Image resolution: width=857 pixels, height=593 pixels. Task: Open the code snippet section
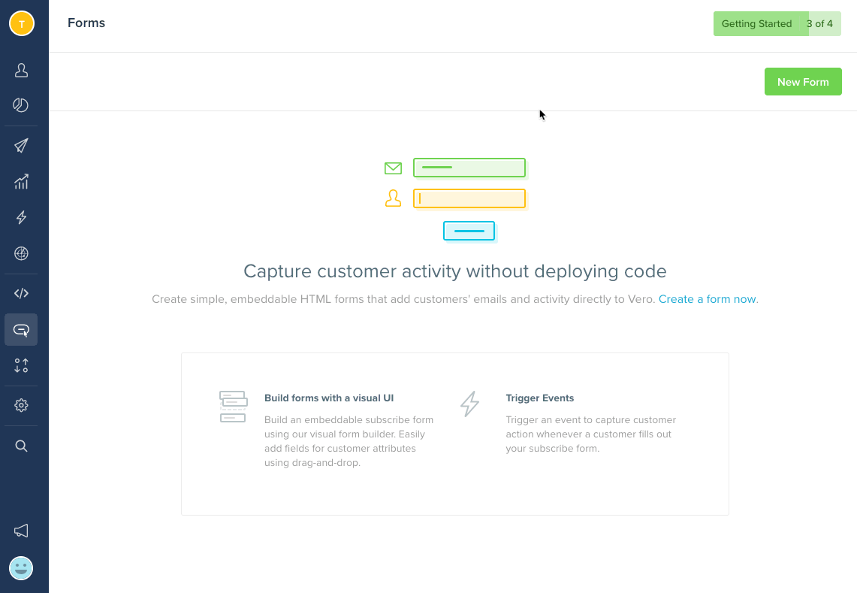coord(21,292)
